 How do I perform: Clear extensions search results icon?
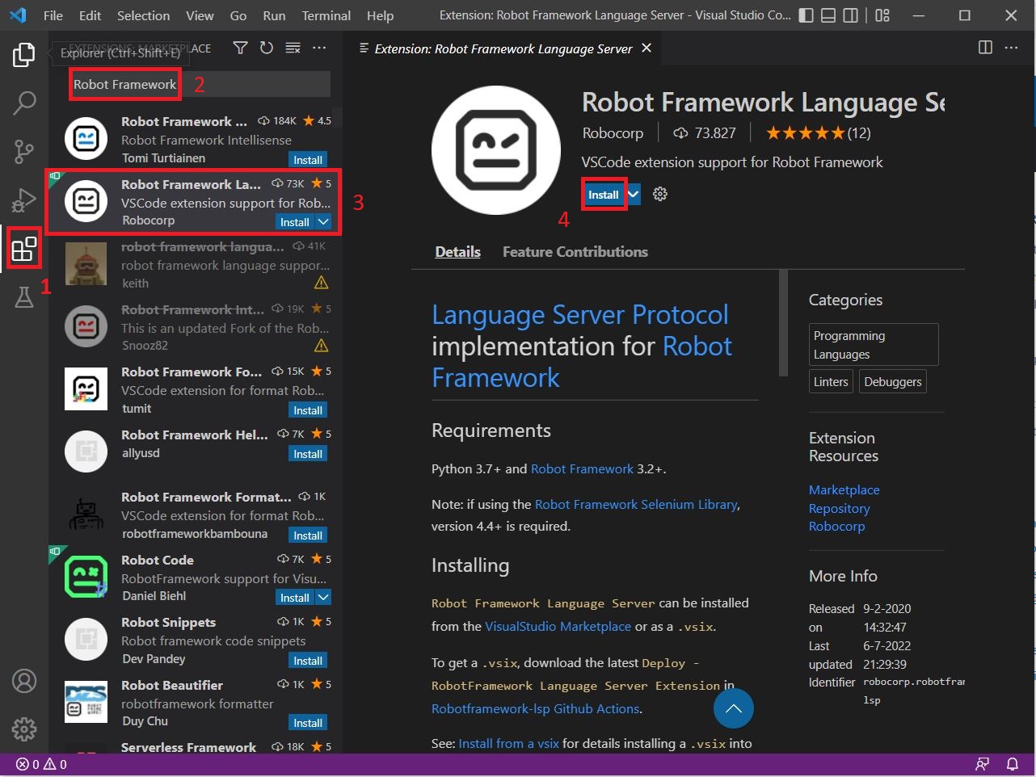pyautogui.click(x=293, y=48)
